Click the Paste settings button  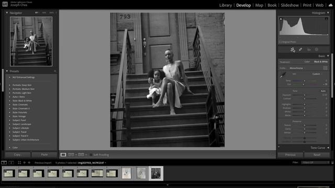pos(44,155)
